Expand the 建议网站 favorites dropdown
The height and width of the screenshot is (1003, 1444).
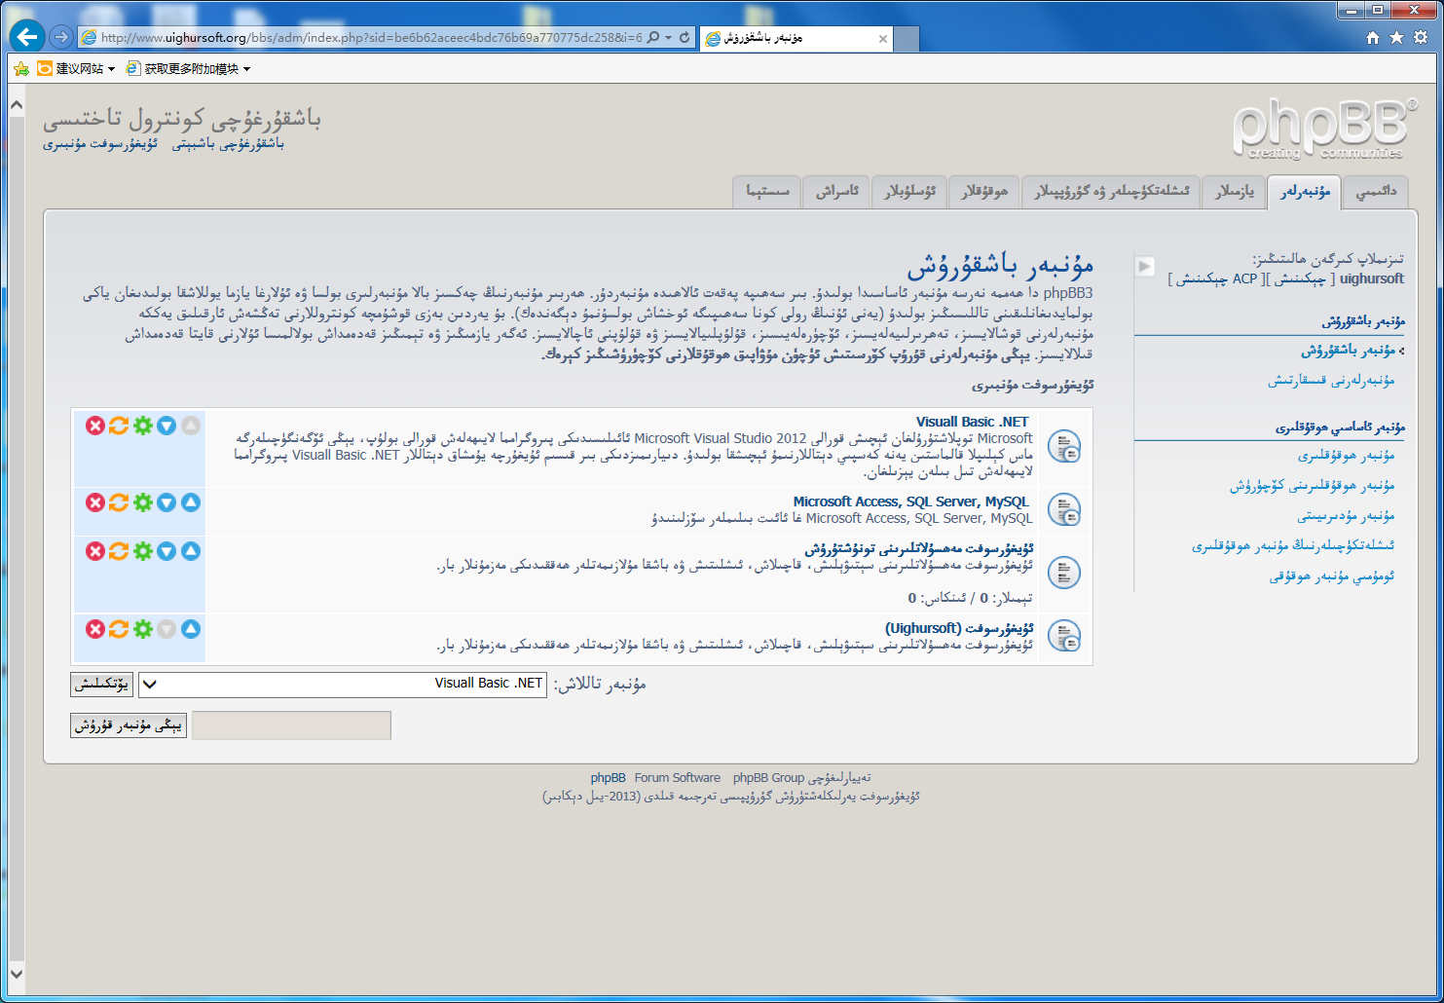coord(111,69)
